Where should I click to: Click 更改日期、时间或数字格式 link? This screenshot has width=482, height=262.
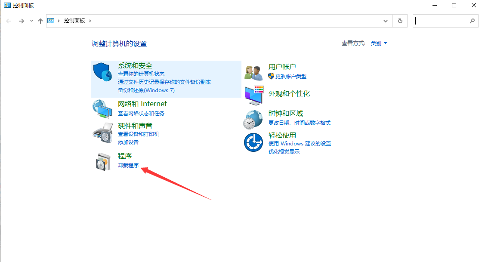click(300, 123)
